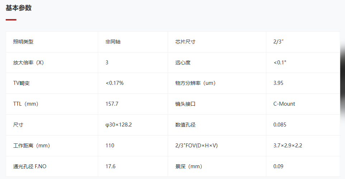Click the TV畸变 label
Image resolution: width=345 pixels, height=179 pixels.
(x=22, y=83)
